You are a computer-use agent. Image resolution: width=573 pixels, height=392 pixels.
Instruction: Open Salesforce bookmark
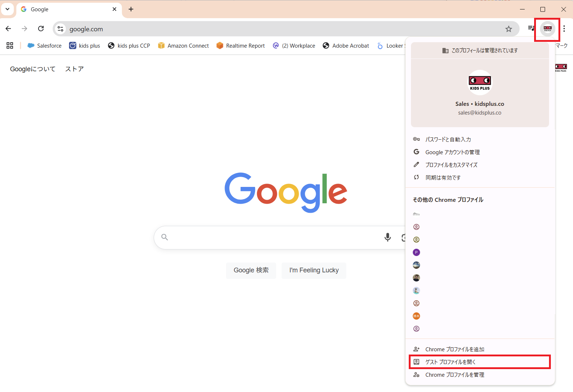[45, 46]
